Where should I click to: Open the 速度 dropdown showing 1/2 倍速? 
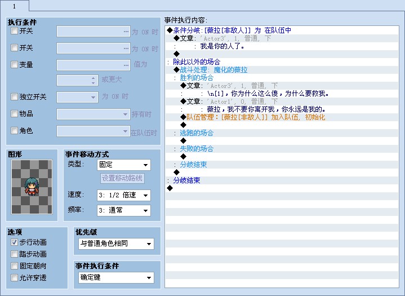pyautogui.click(x=124, y=195)
